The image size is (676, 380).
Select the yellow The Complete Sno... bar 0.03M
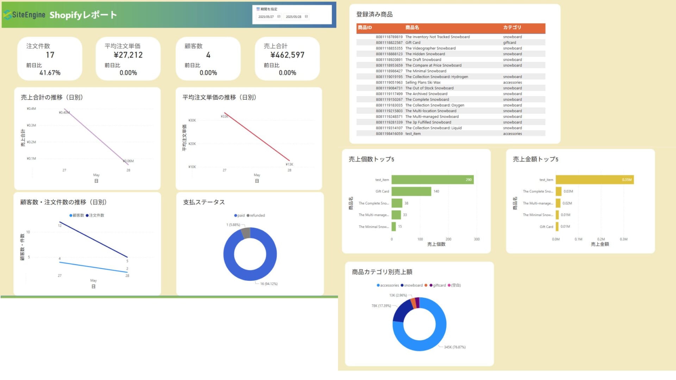[x=559, y=191]
